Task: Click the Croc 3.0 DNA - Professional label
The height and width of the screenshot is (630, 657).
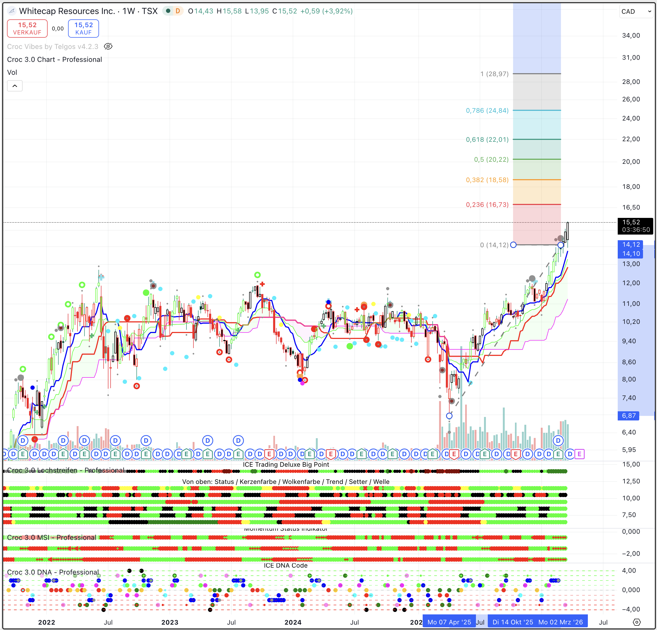Action: (x=53, y=572)
